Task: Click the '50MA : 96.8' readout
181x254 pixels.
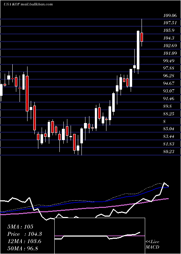Action: click(x=22, y=248)
